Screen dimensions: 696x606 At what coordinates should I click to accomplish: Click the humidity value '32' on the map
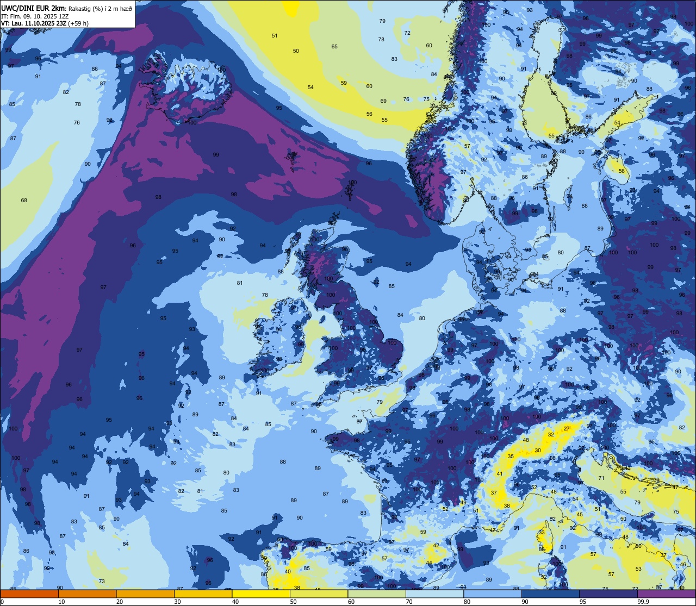pyautogui.click(x=551, y=435)
